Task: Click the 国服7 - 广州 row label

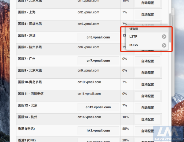Action: [27, 59]
